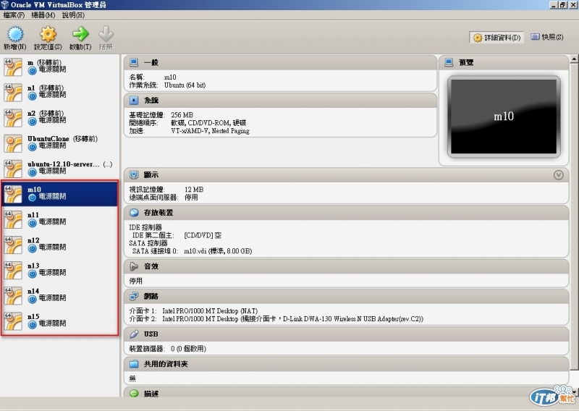This screenshot has width=579, height=411.
Task: Open the 說明(H) Help menu
Action: (73, 15)
